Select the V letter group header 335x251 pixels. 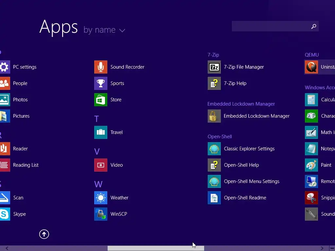click(97, 152)
